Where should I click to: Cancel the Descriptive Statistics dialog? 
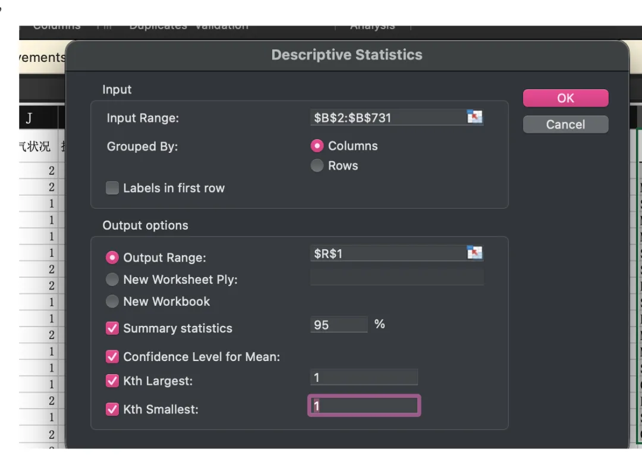click(x=565, y=124)
